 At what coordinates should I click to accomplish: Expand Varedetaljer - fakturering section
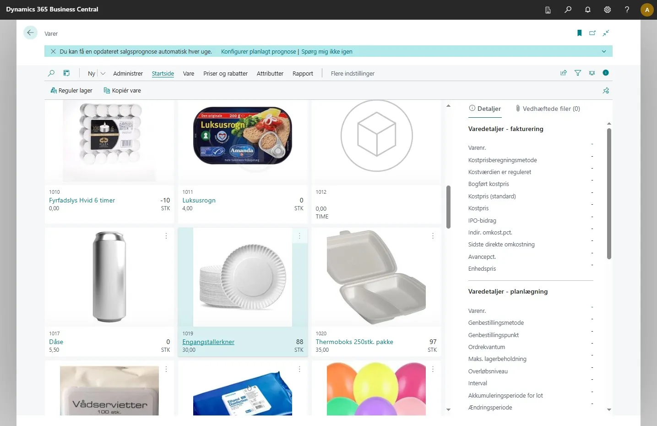point(505,129)
